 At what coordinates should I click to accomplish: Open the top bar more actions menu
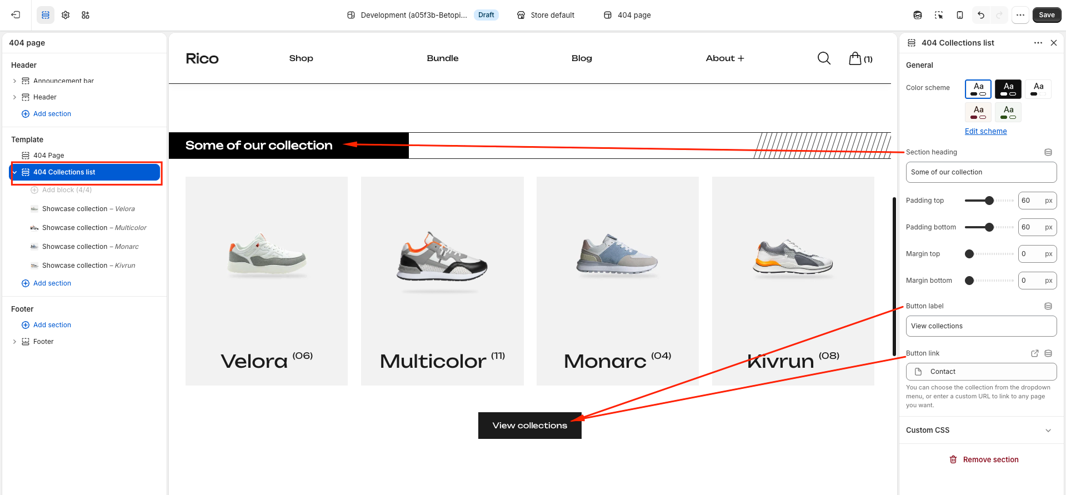1020,15
